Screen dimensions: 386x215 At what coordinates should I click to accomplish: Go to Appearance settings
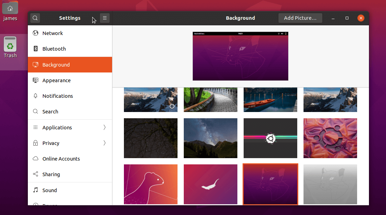(x=70, y=80)
